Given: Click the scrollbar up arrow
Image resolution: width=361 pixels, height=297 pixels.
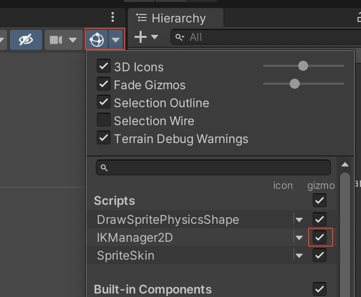Looking at the screenshot, I should [345, 165].
